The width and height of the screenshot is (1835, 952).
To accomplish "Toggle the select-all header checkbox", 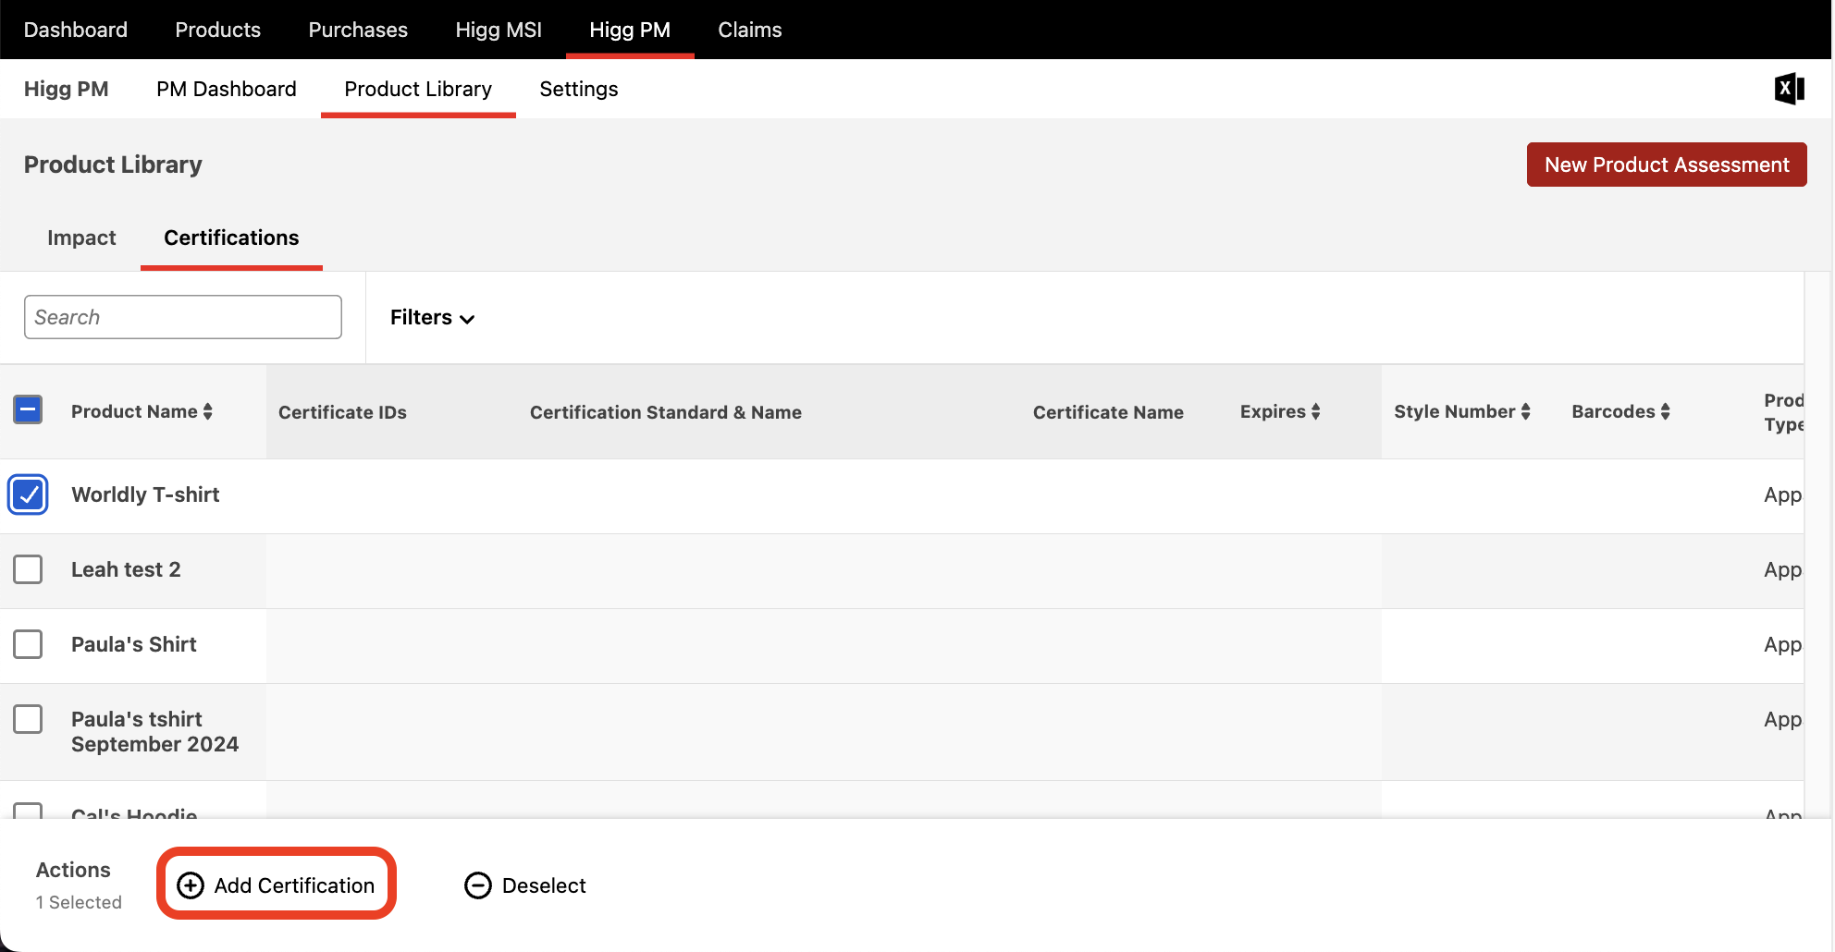I will [28, 409].
